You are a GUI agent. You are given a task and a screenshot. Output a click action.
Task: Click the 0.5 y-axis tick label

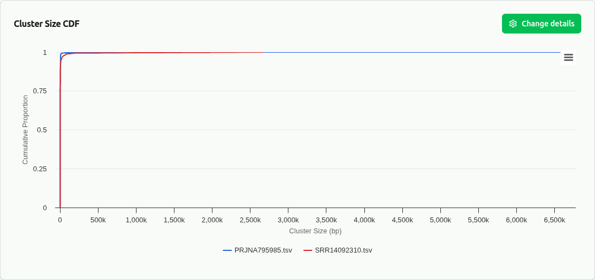tap(42, 130)
